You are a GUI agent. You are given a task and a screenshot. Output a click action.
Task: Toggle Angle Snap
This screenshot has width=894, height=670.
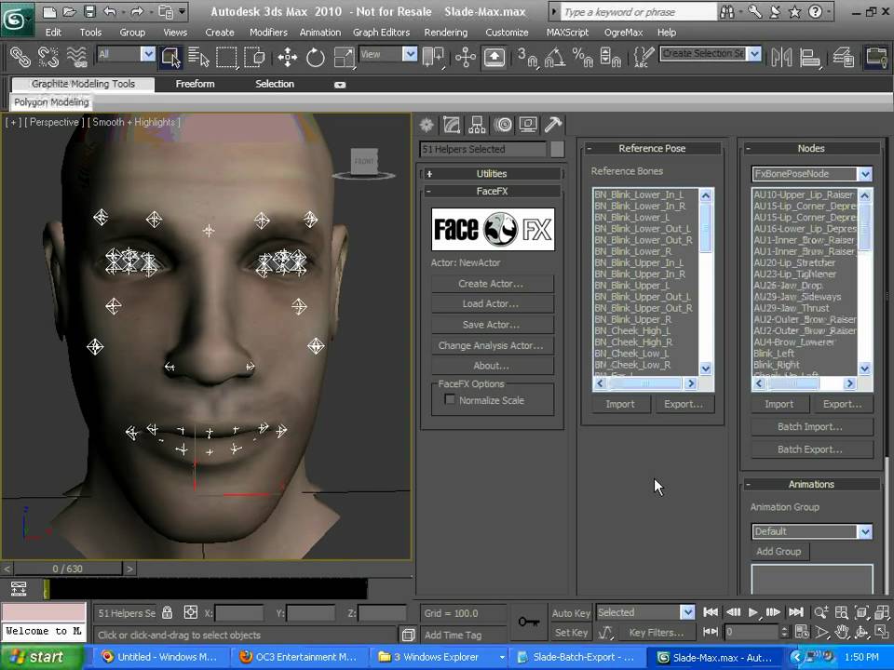pos(555,57)
